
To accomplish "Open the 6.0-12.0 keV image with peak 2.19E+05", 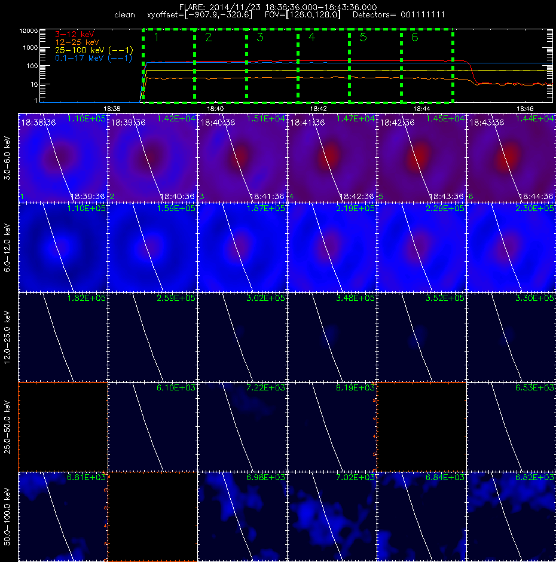I will coord(332,248).
